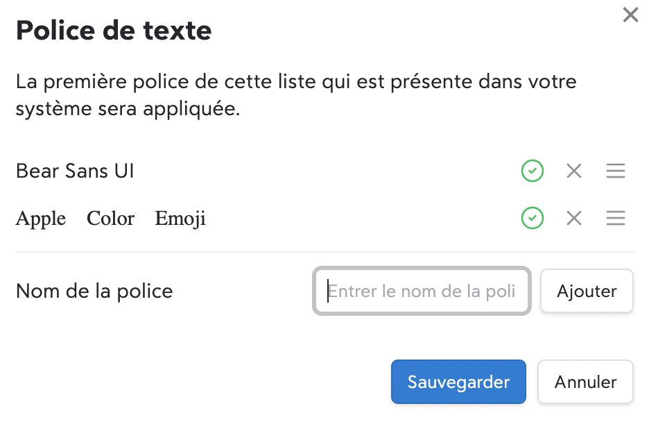Click text line système sera appliquée
Viewport: 649px width, 422px height.
(128, 110)
